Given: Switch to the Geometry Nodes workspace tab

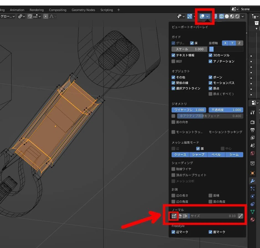Looking at the screenshot, I should click(x=83, y=10).
